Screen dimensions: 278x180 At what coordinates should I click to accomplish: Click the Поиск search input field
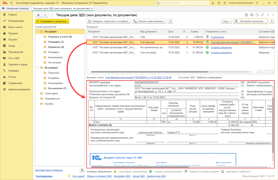182,3
